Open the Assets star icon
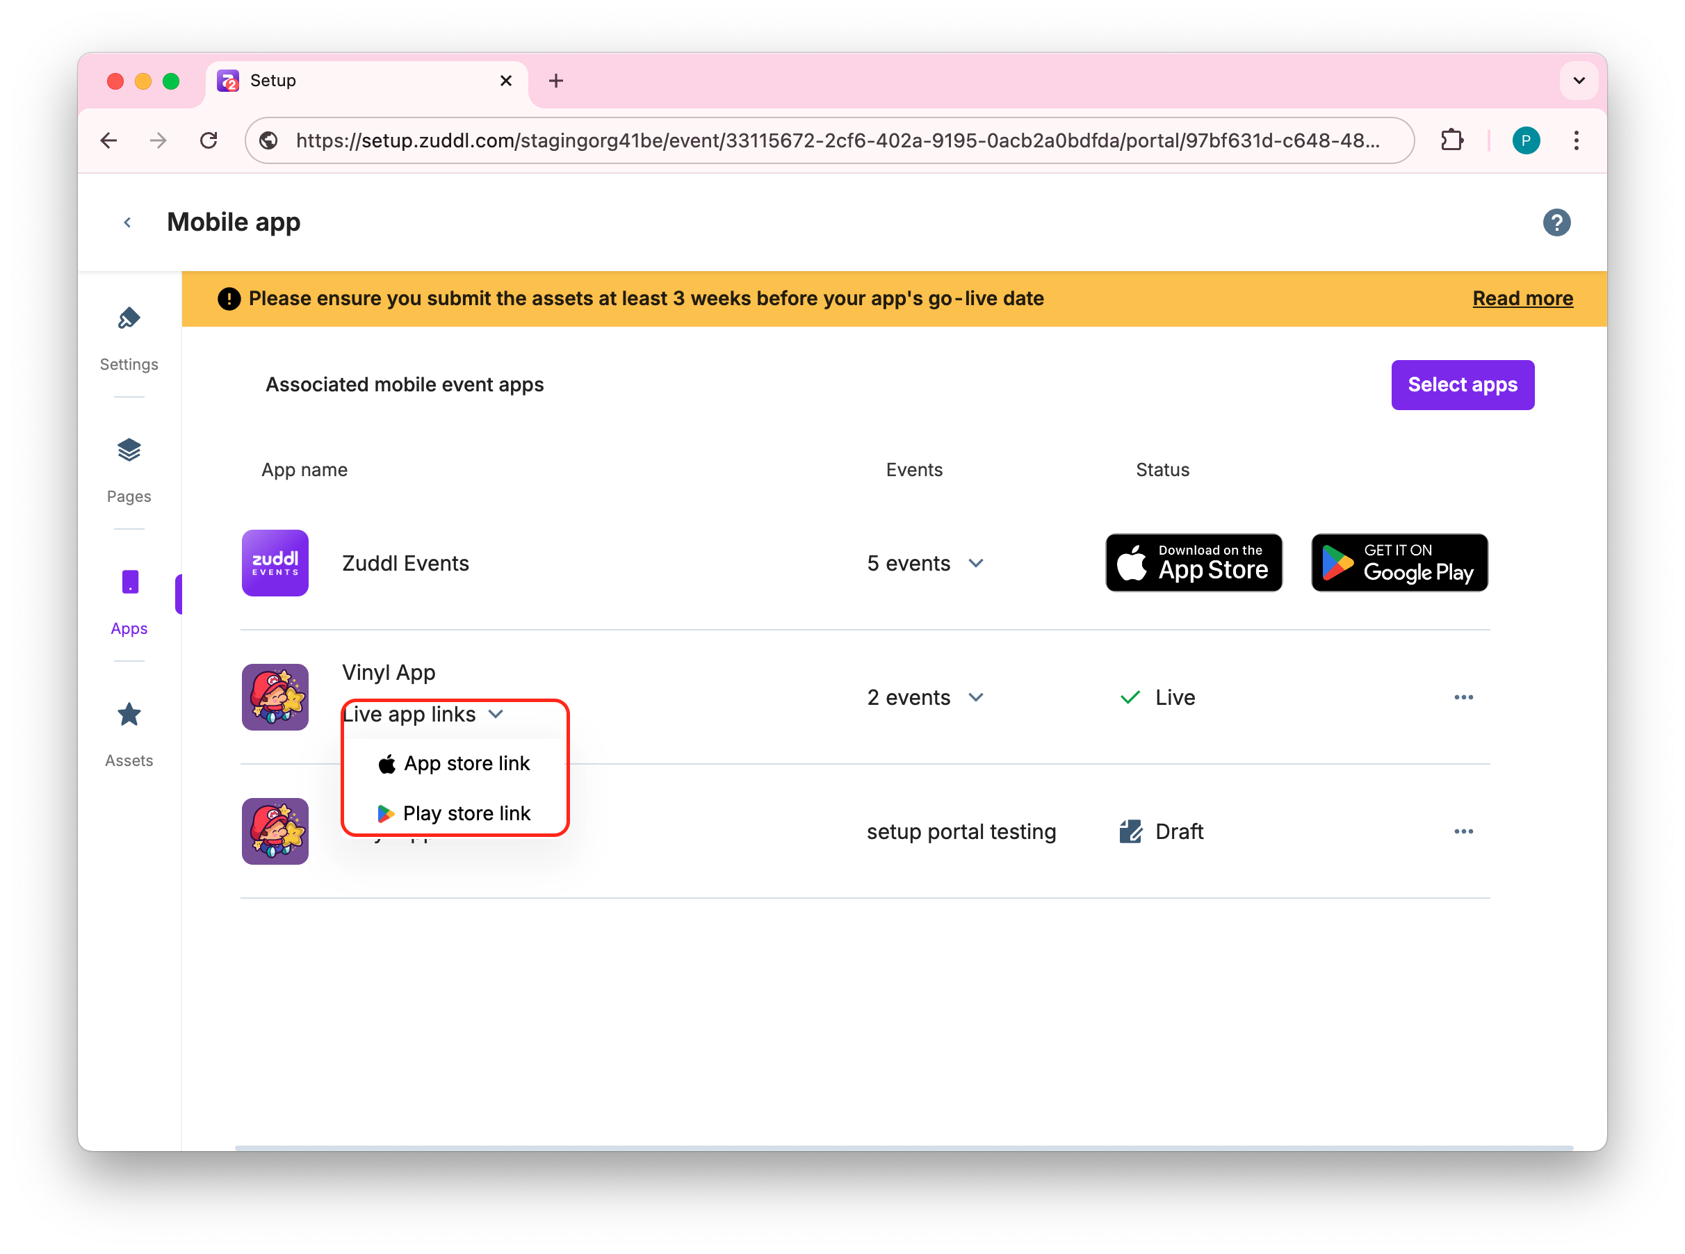Screen dimensions: 1685x1254 coord(129,715)
